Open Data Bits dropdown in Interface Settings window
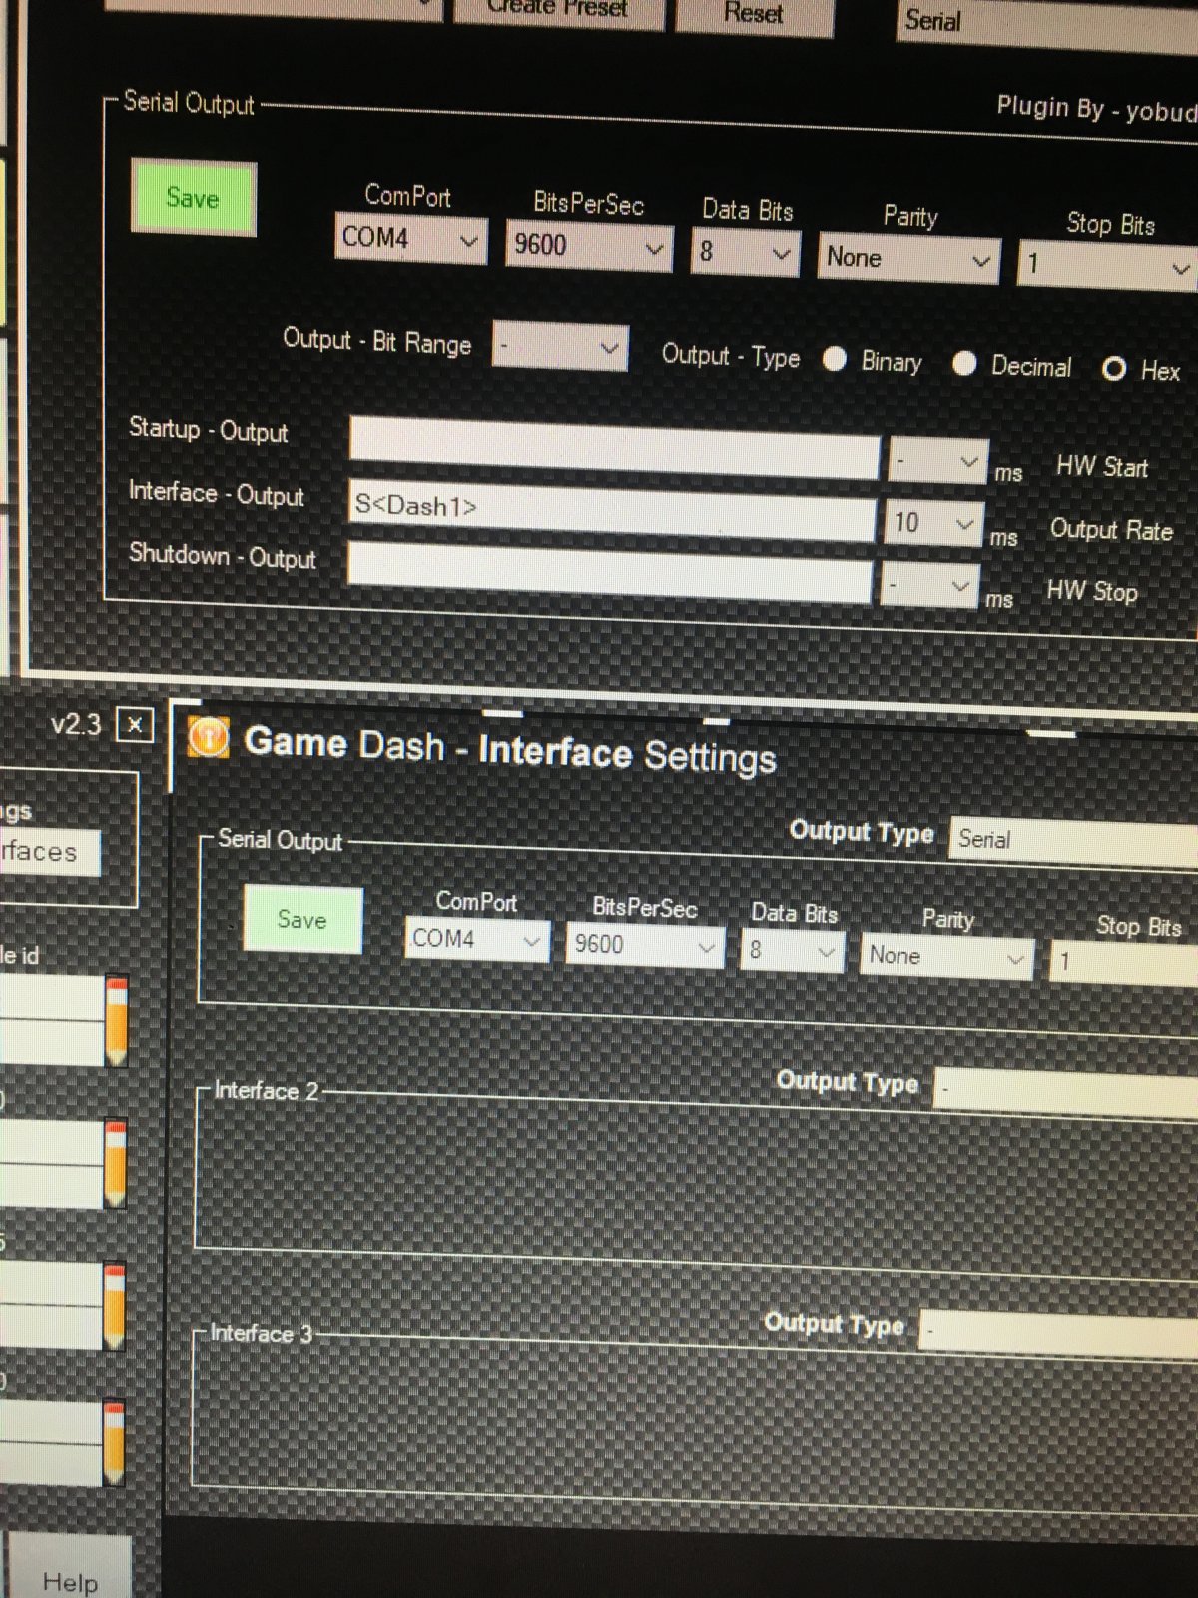 pyautogui.click(x=793, y=950)
